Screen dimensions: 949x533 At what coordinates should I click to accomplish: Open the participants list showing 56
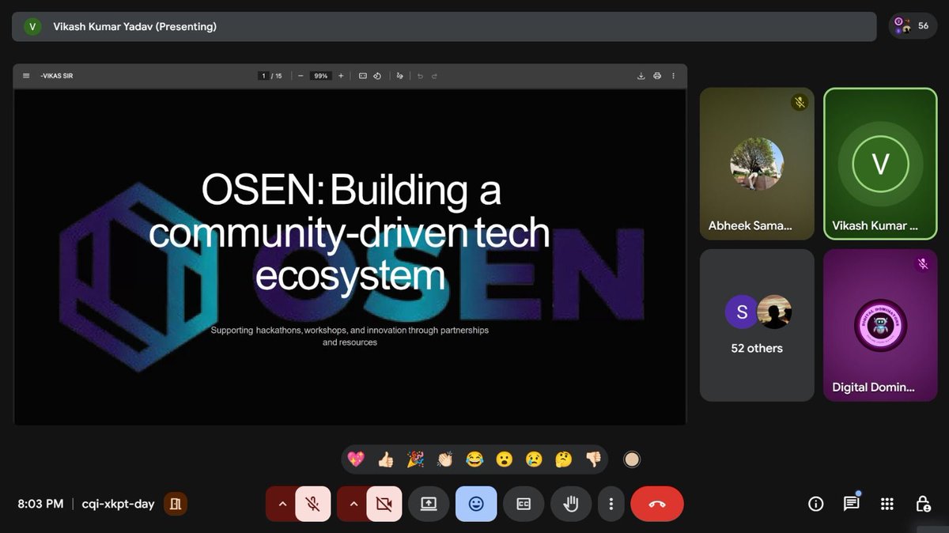[913, 26]
